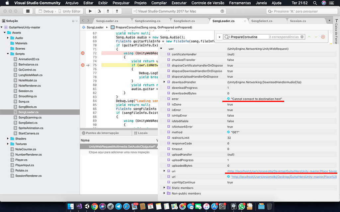The width and height of the screenshot is (340, 212).
Task: Expand Non-public members in the watch panel
Action: coord(164,193)
